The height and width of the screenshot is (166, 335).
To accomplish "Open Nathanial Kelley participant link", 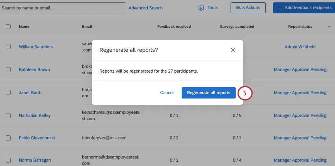I will click(35, 115).
